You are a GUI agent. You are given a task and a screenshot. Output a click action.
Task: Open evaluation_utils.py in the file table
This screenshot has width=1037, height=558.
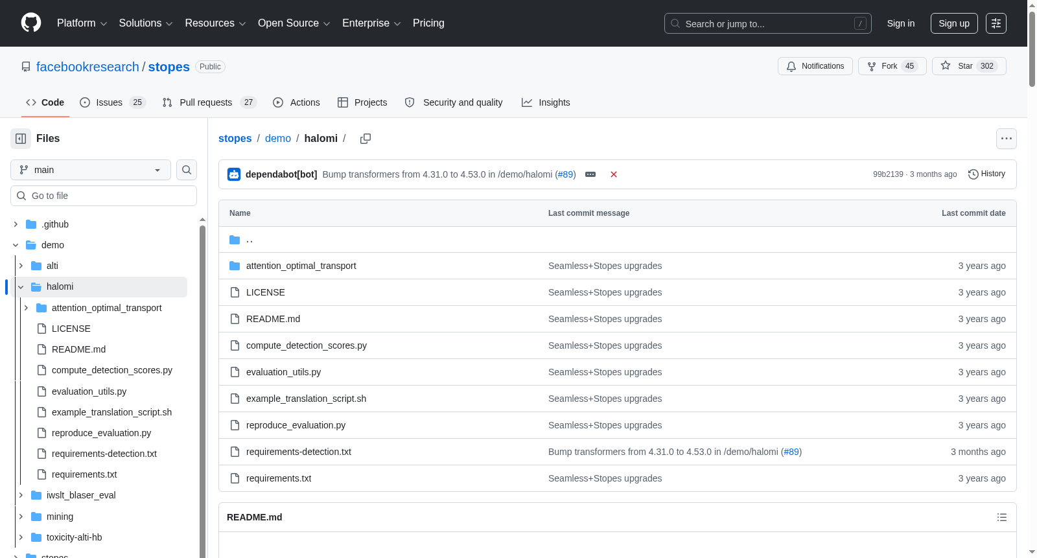click(284, 372)
